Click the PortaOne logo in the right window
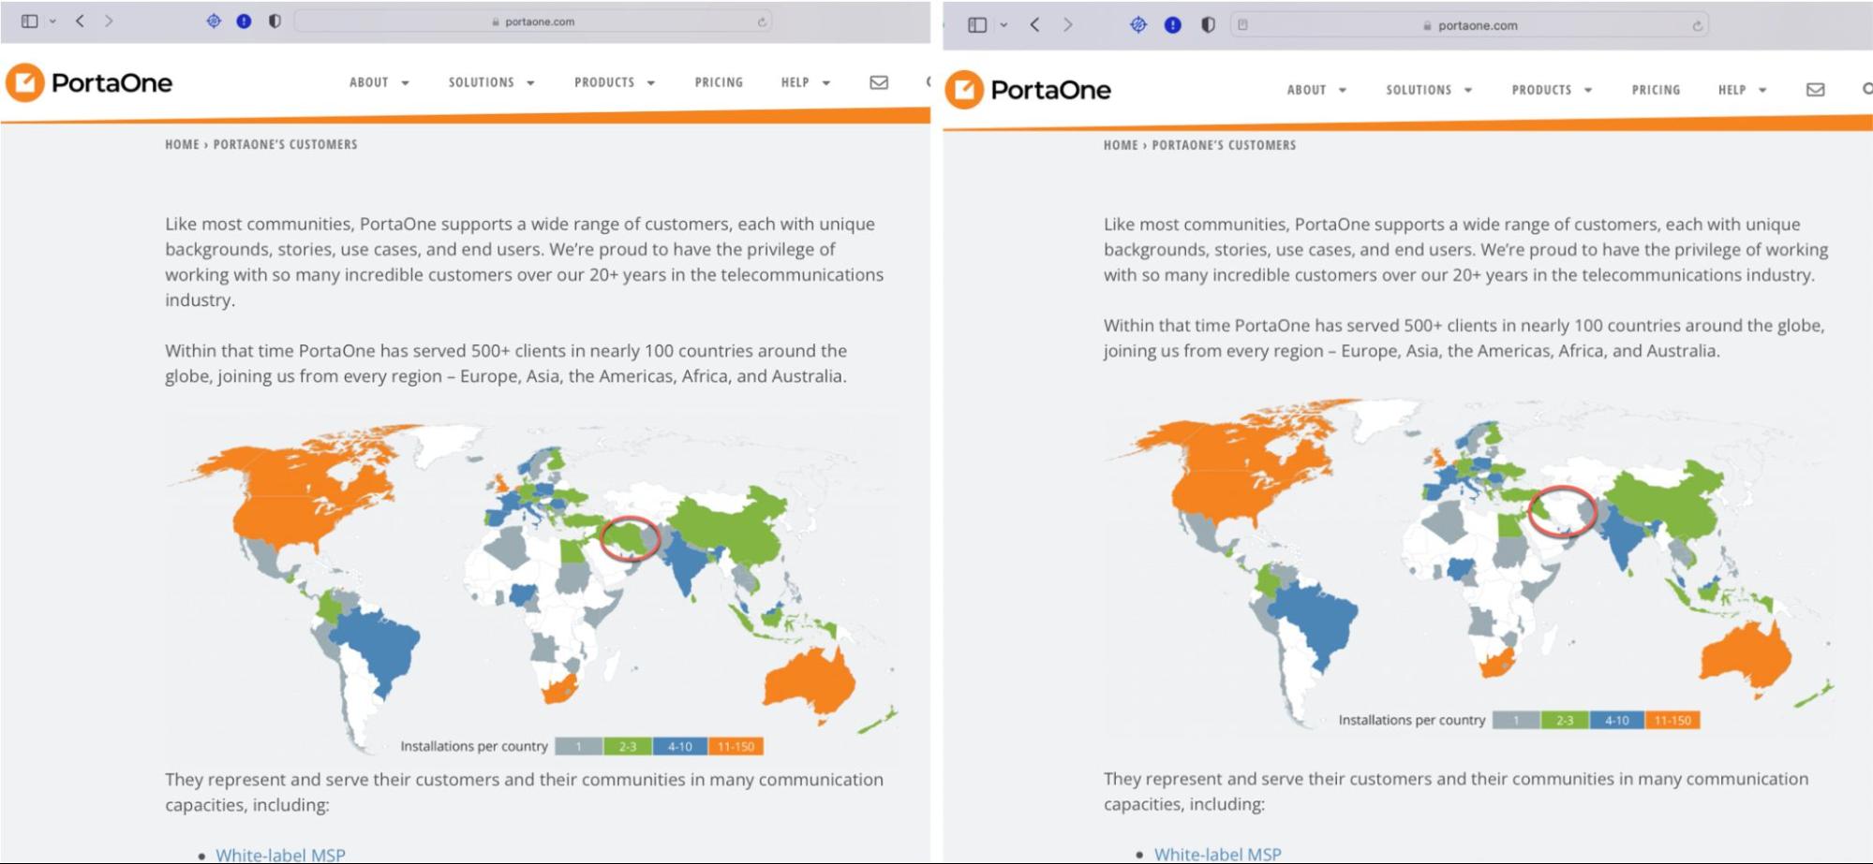 coord(1029,90)
